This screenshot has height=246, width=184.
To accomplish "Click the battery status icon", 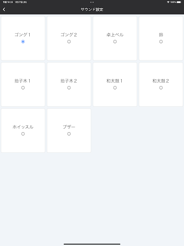I will click(179, 2).
